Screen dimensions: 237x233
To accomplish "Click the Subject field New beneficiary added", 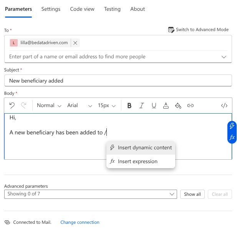I will (x=118, y=81).
